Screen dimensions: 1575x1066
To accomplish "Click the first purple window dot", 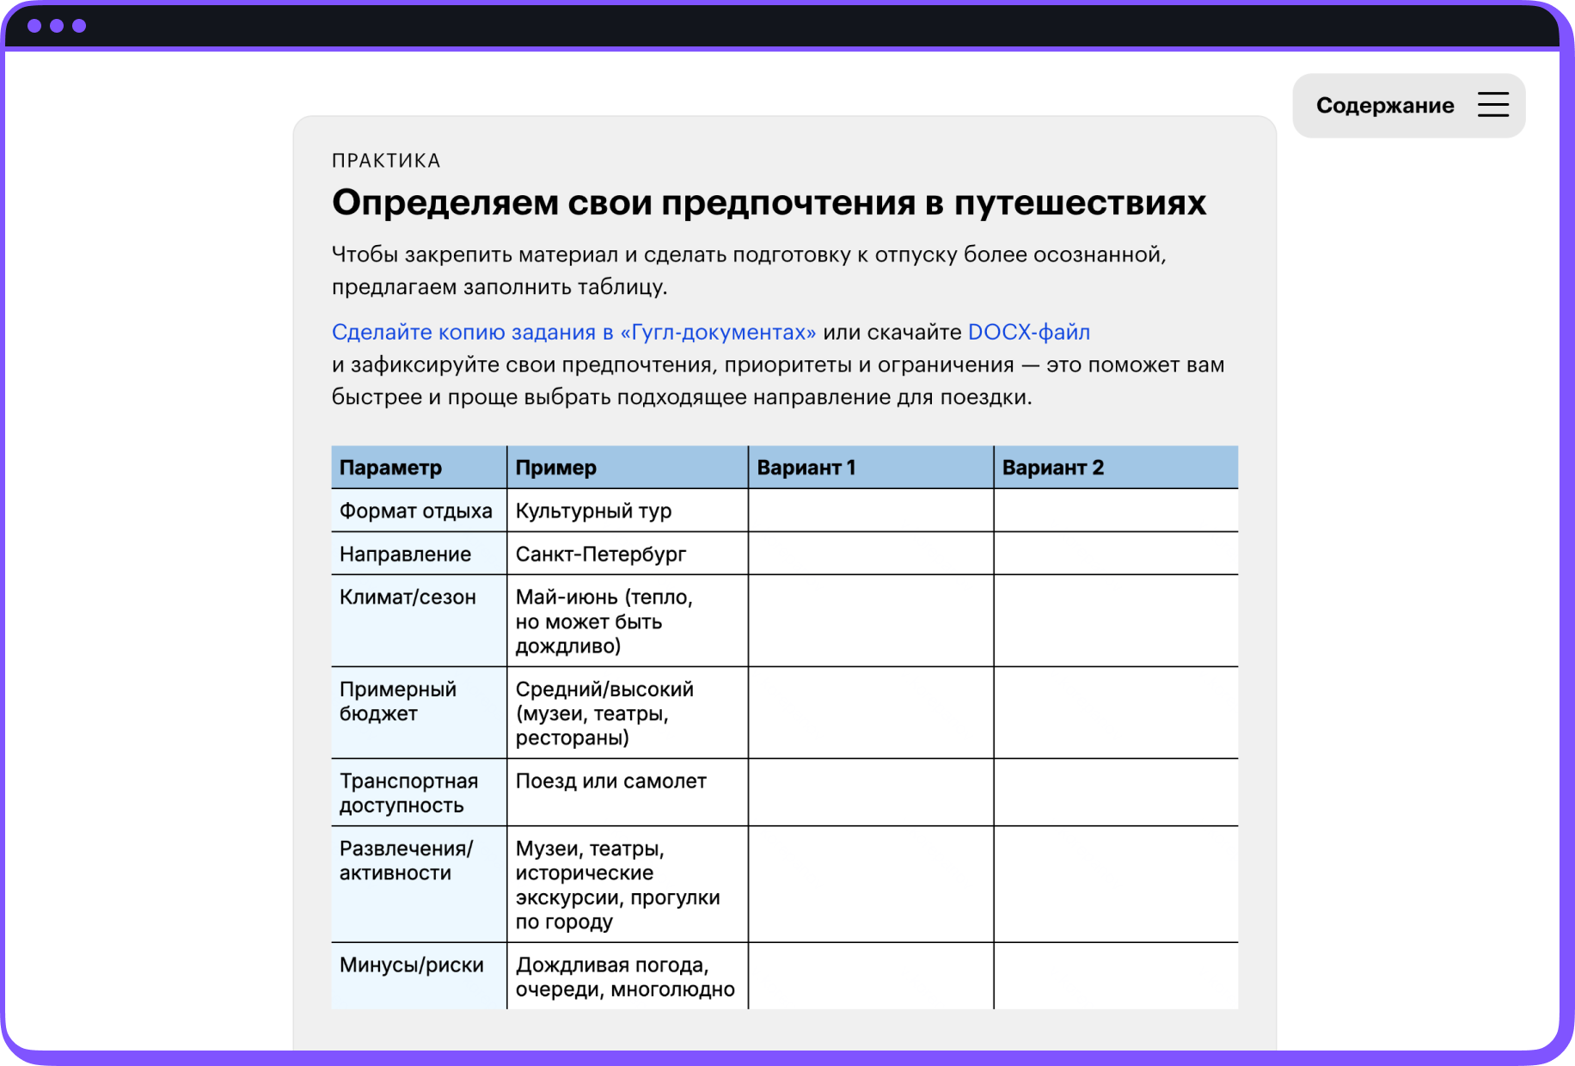I will (34, 25).
